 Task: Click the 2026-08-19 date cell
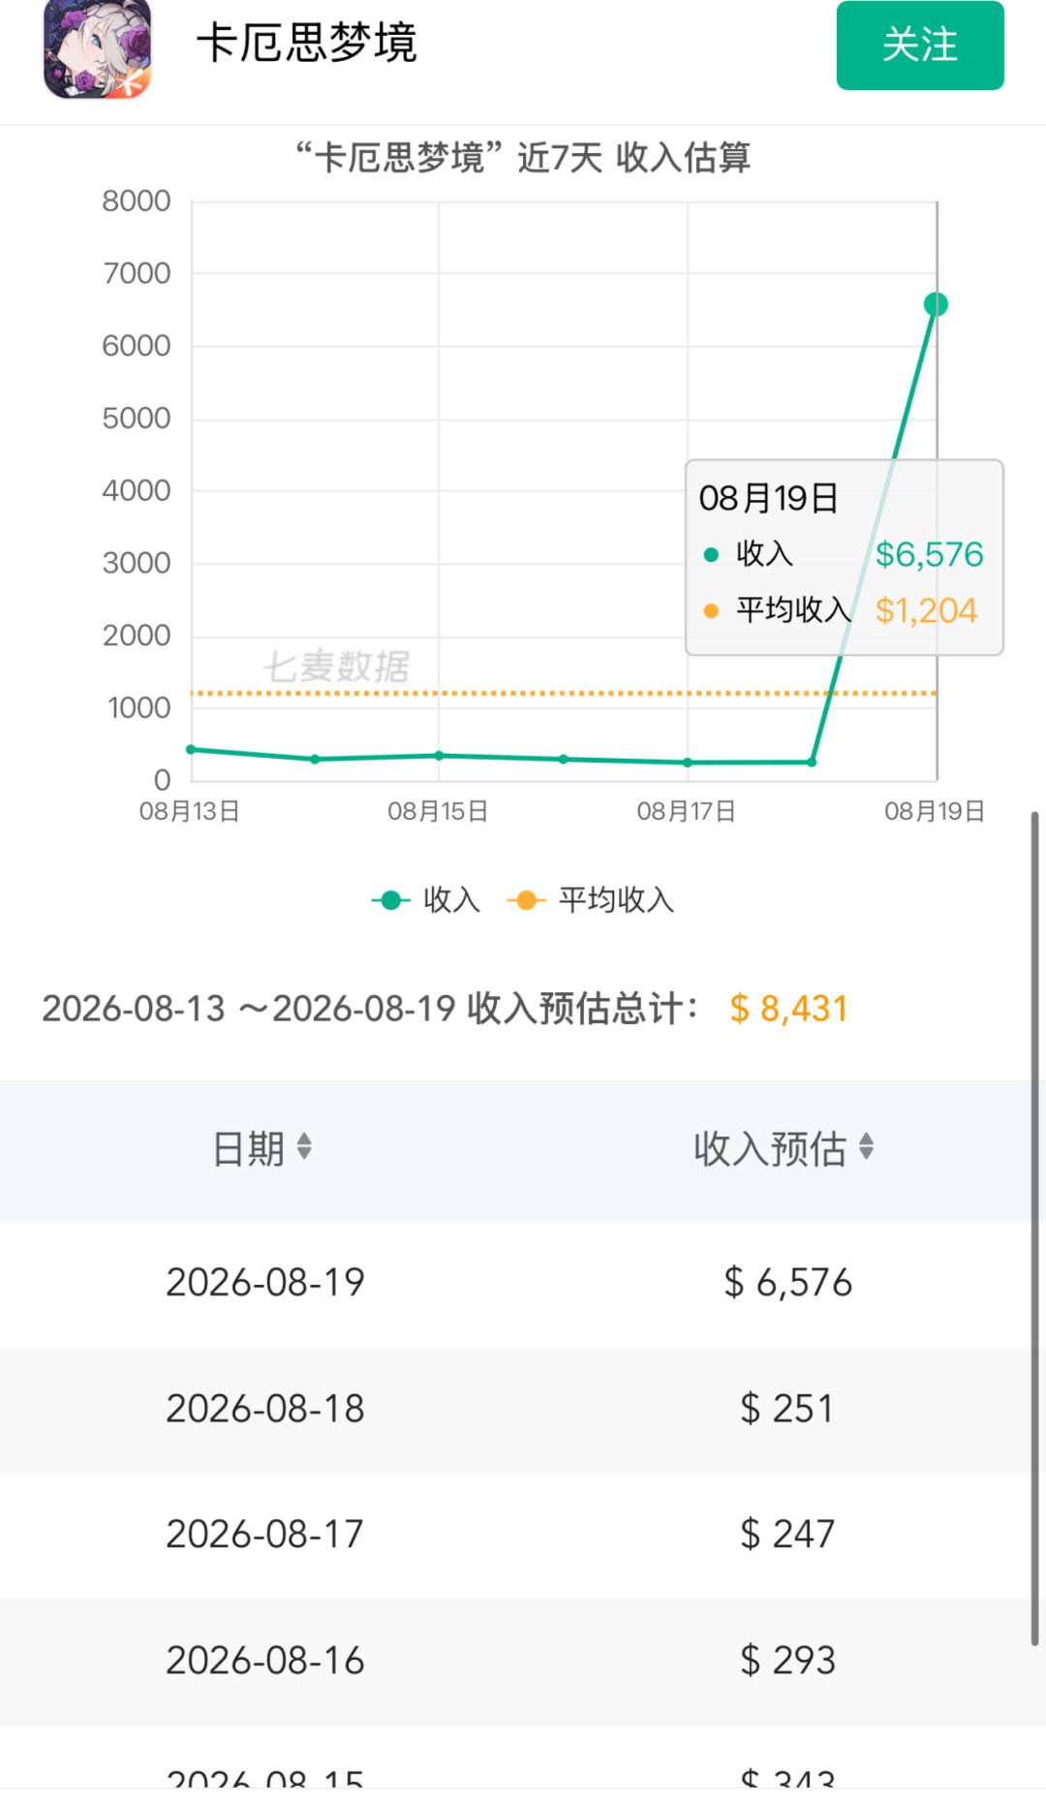pyautogui.click(x=265, y=1282)
